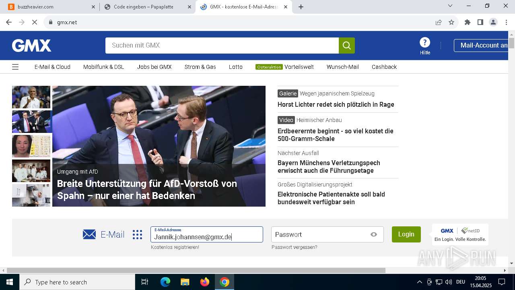Open Wunsch-Mail menu item
Screen dimensions: 515x290
pyautogui.click(x=343, y=67)
